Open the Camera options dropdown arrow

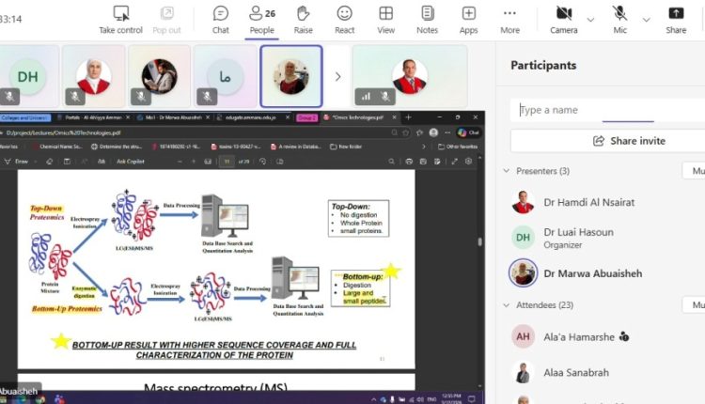click(590, 19)
